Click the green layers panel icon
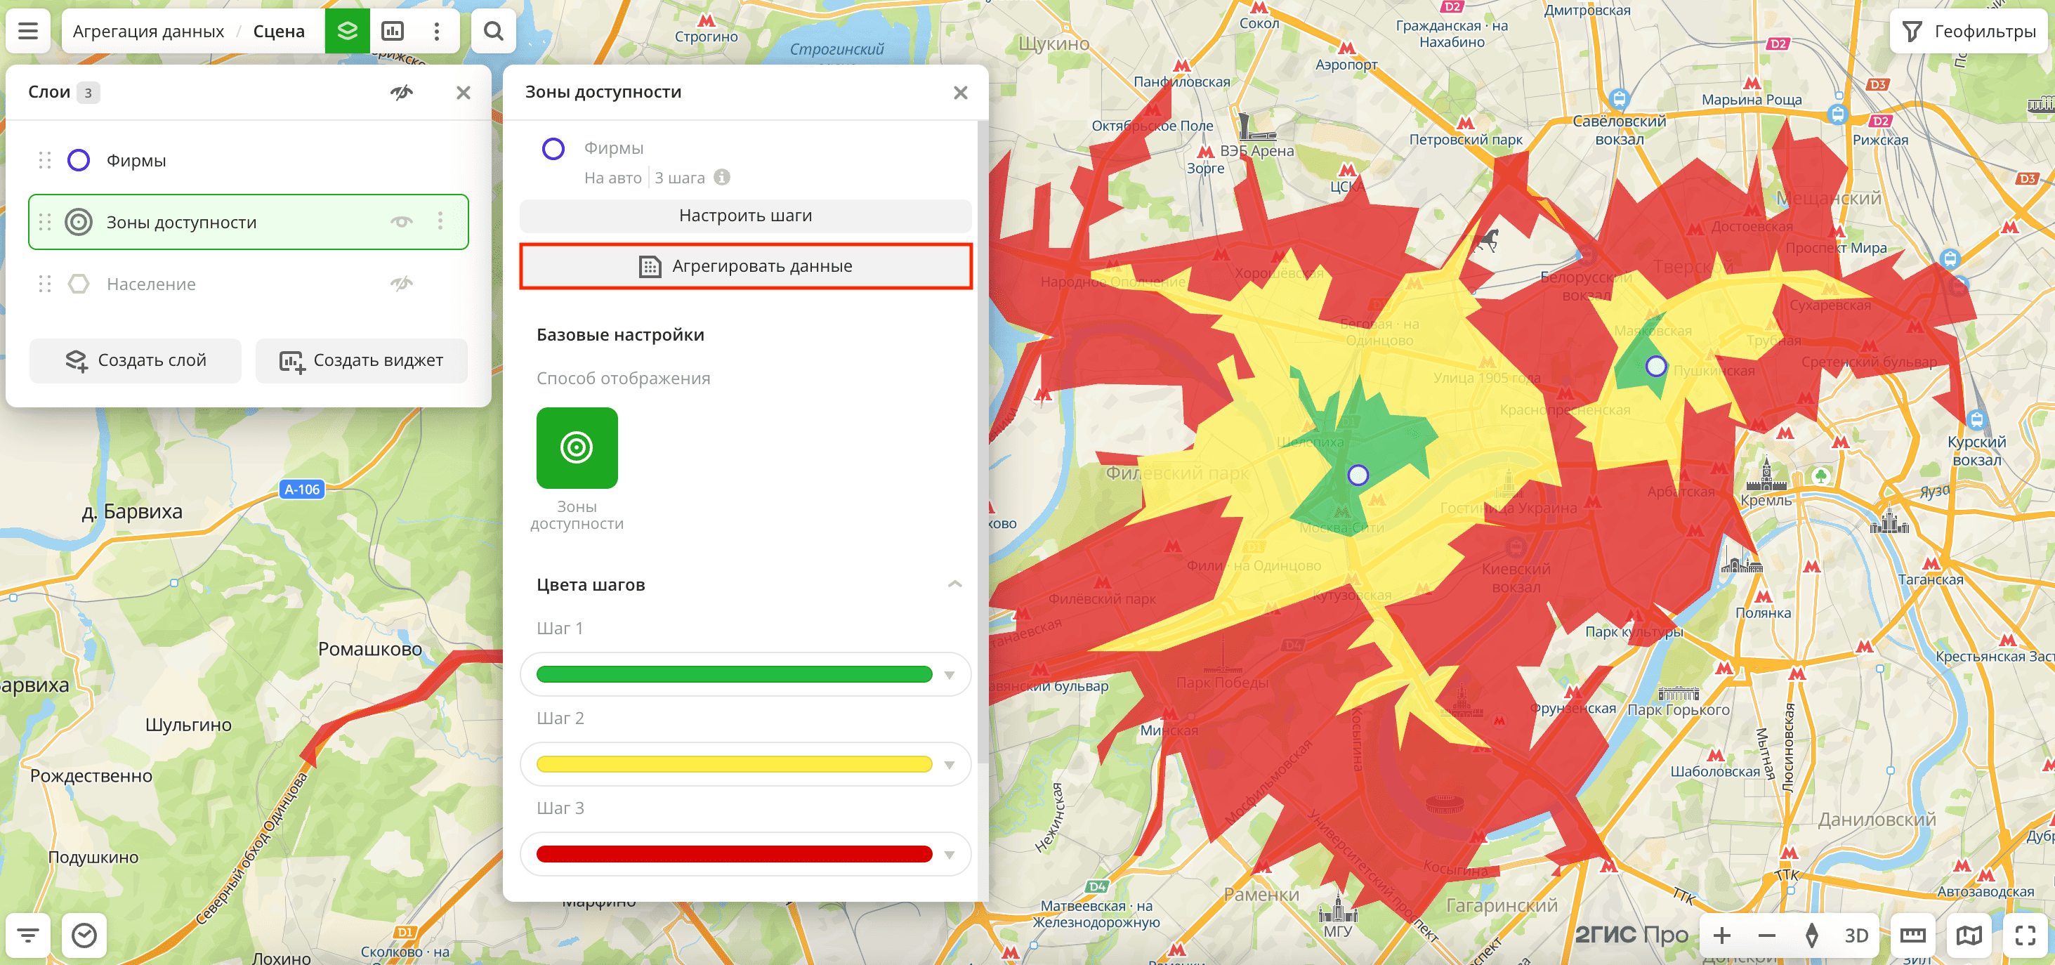 point(347,31)
